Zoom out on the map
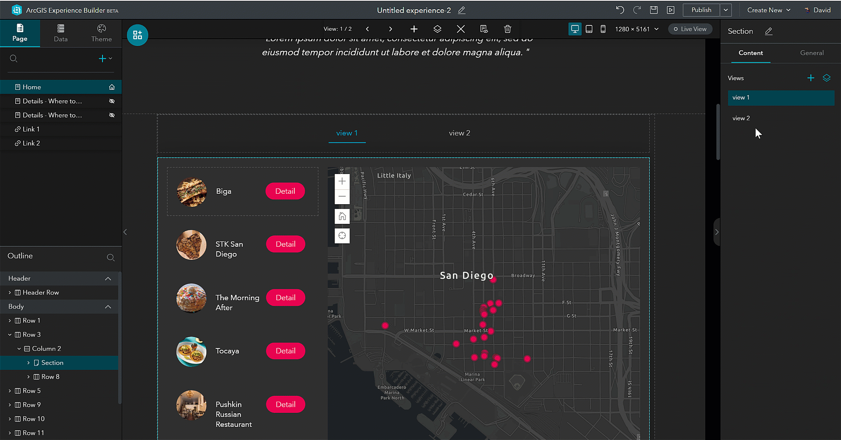 pos(342,196)
